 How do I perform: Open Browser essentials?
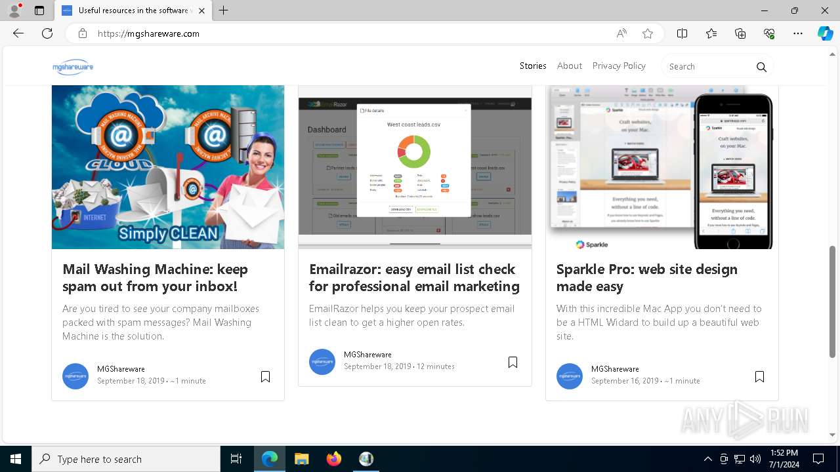click(x=769, y=33)
